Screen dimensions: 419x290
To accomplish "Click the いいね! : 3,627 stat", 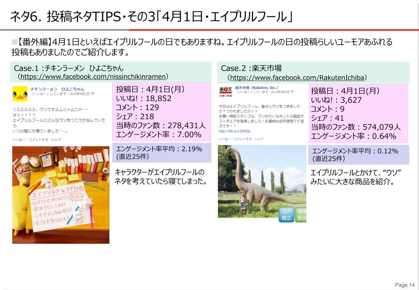I will (336, 100).
